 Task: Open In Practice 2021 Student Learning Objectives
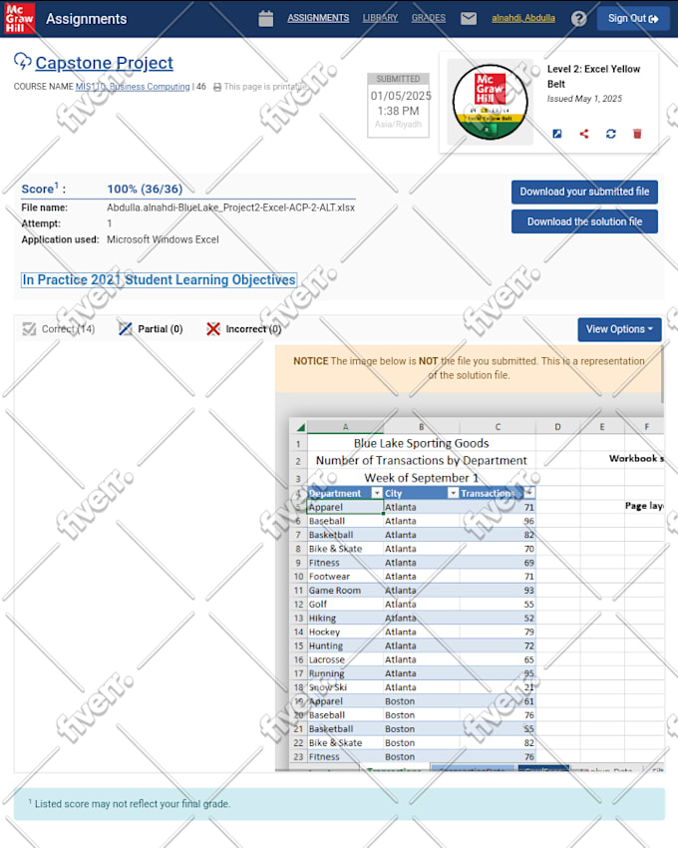(x=159, y=279)
